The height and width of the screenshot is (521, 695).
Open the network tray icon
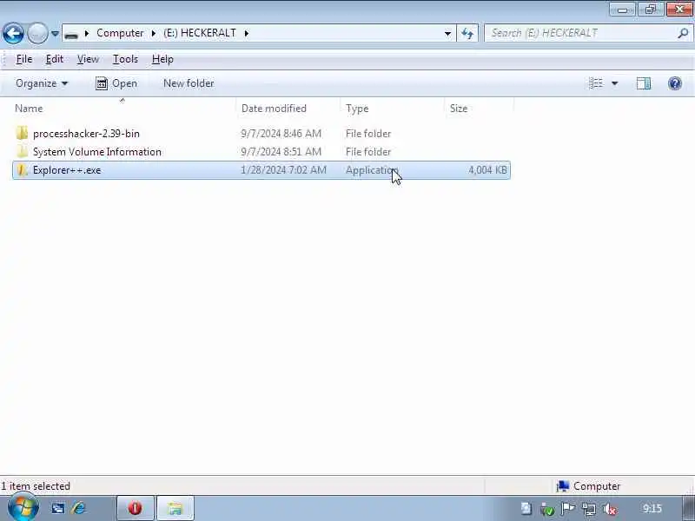click(589, 509)
